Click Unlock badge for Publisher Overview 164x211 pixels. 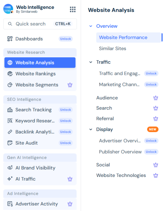click(x=151, y=152)
